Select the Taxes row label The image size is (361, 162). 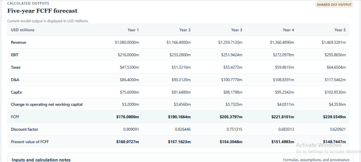tap(16, 68)
